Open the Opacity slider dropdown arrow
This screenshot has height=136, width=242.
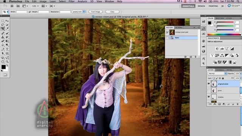pos(240,74)
